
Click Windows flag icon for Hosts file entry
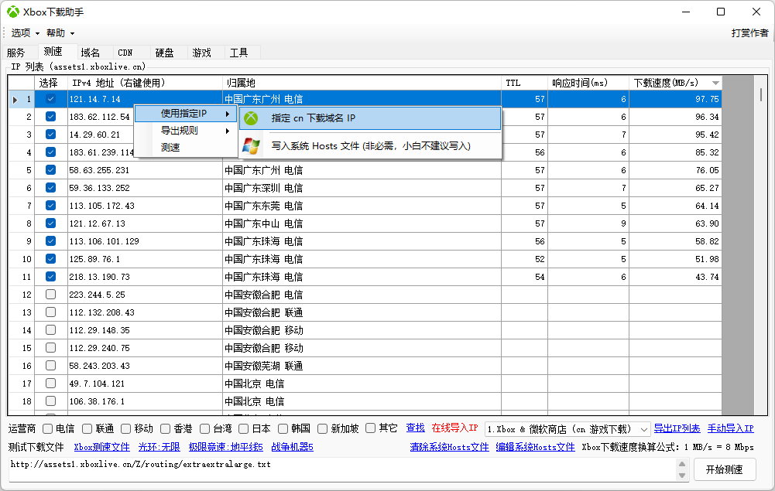[252, 146]
